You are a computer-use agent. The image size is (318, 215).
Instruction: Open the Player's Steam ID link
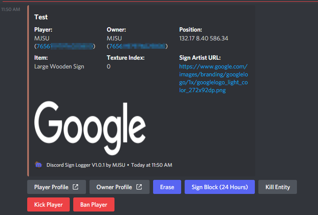point(64,46)
